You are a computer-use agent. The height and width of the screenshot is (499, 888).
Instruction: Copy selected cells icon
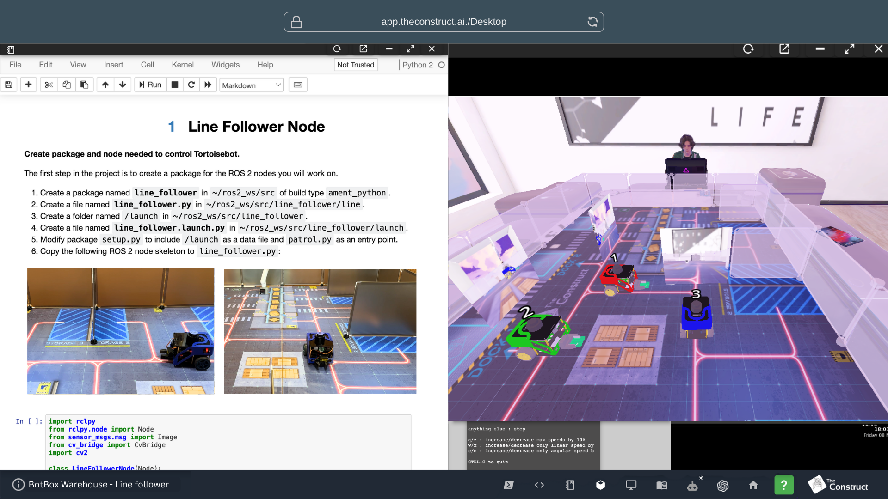pos(67,85)
